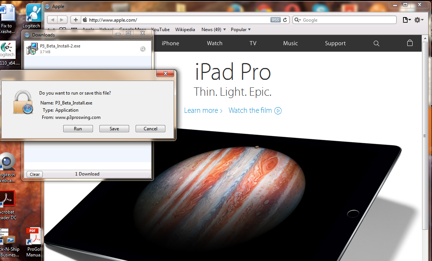Click Run in the file dialog
The width and height of the screenshot is (432, 261).
[x=78, y=128]
